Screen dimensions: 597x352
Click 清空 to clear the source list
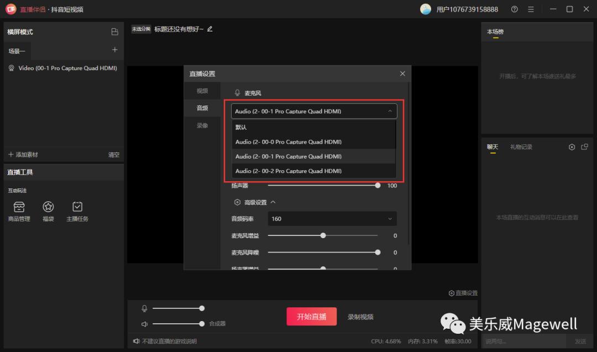click(x=114, y=155)
